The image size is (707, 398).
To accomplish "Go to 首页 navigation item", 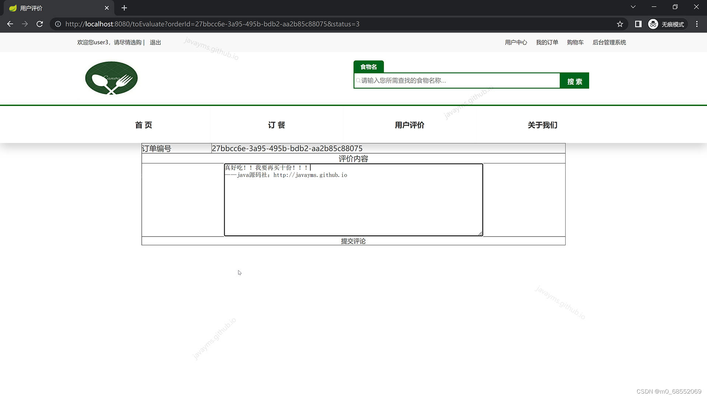I will (x=144, y=125).
